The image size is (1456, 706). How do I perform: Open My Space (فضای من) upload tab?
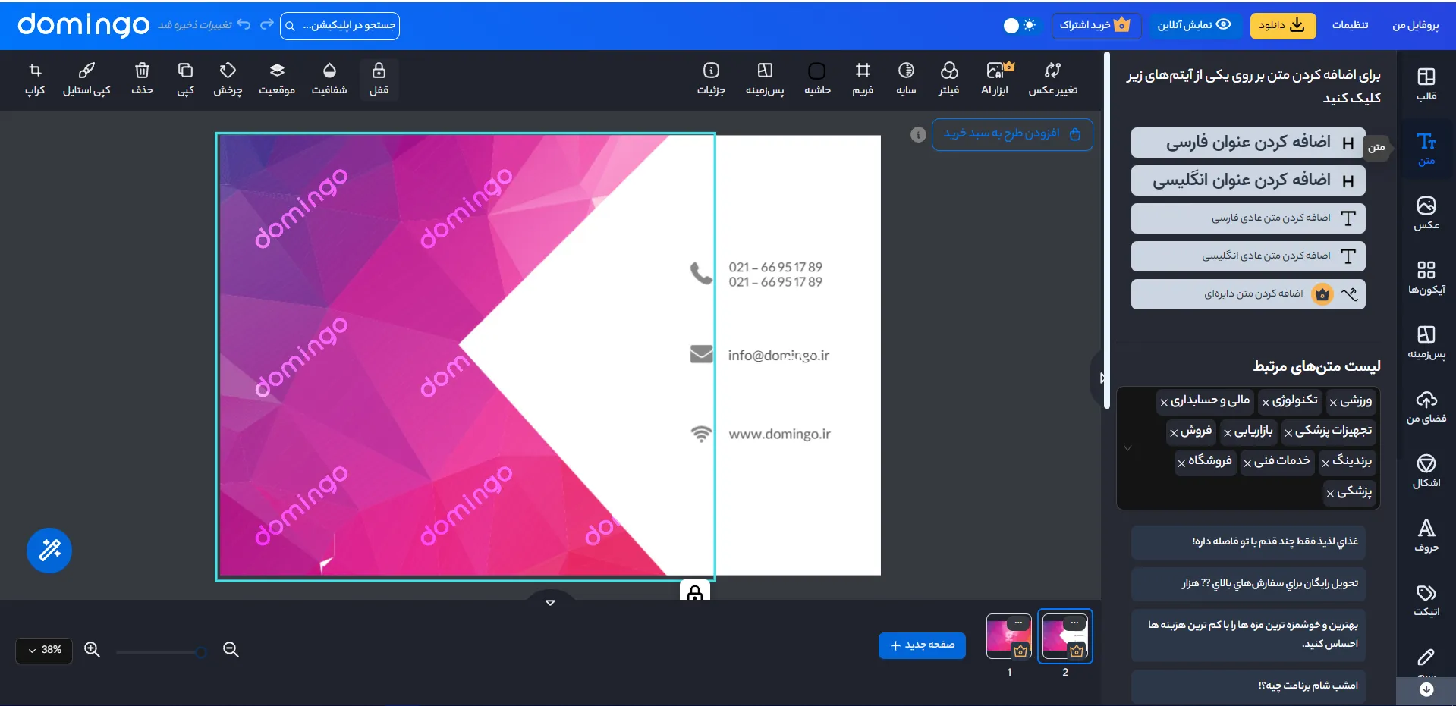1426,406
